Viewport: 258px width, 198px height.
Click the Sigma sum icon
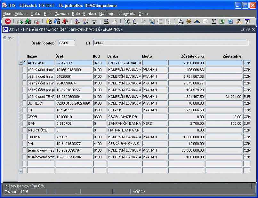coord(214,21)
